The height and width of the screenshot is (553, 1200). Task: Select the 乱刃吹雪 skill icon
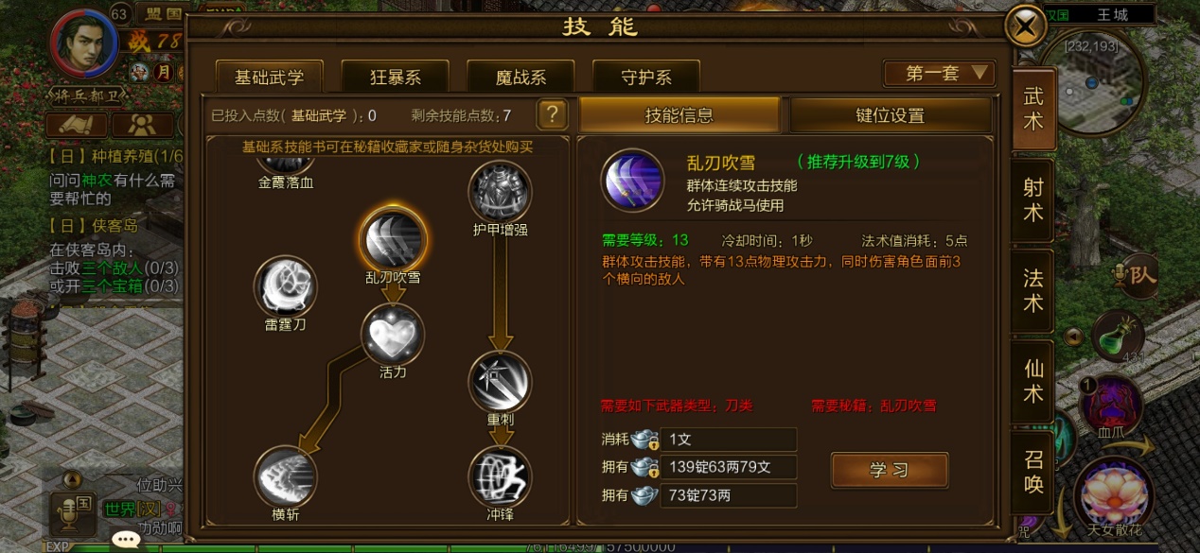tap(393, 238)
